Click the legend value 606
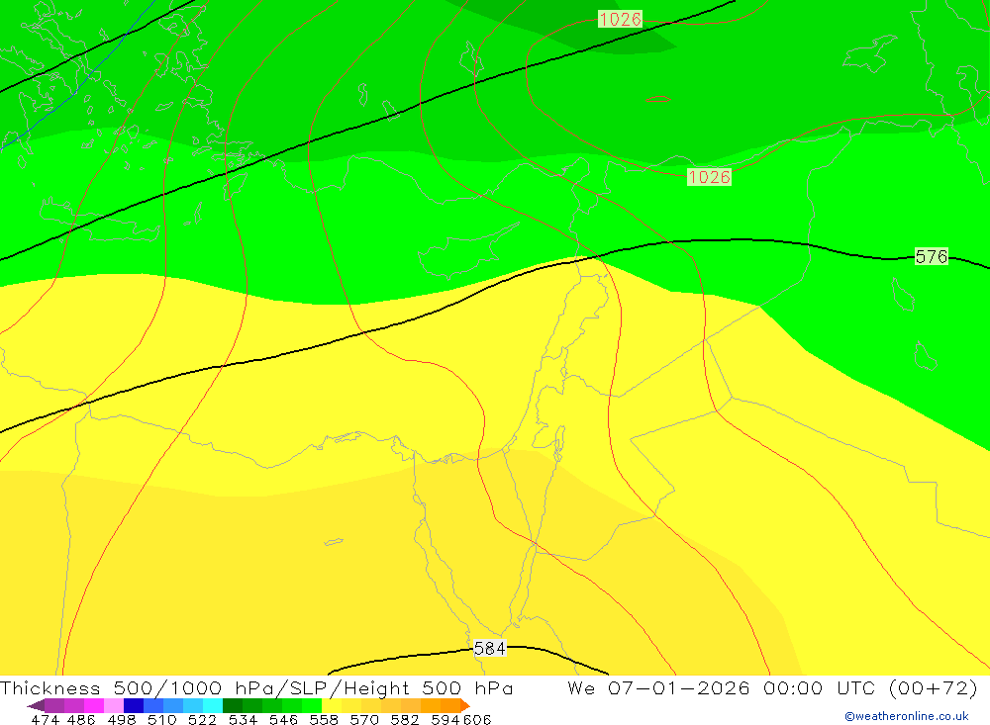 pyautogui.click(x=477, y=720)
